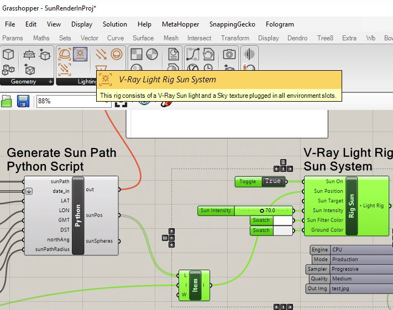Click the sunSpheres output port of Python
The width and height of the screenshot is (393, 310).
point(119,241)
